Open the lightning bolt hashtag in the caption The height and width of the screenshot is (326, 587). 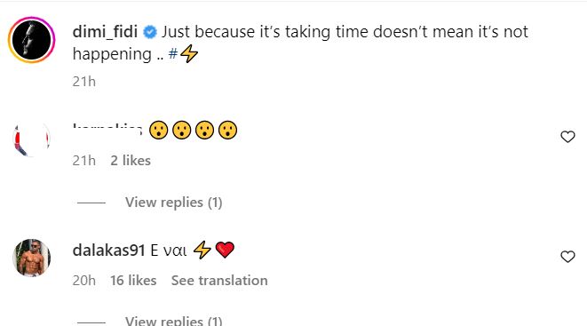point(184,54)
